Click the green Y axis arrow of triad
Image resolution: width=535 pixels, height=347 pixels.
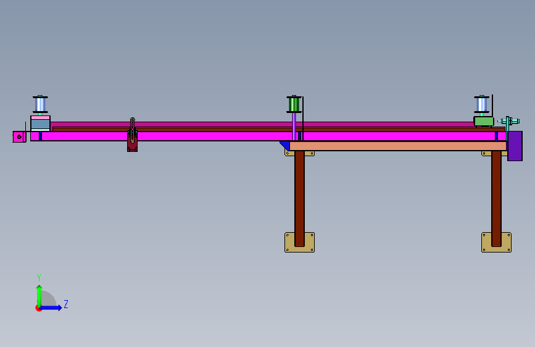39,295
